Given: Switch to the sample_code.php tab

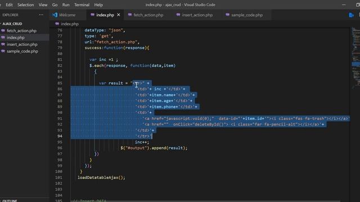Looking at the screenshot, I should [247, 15].
